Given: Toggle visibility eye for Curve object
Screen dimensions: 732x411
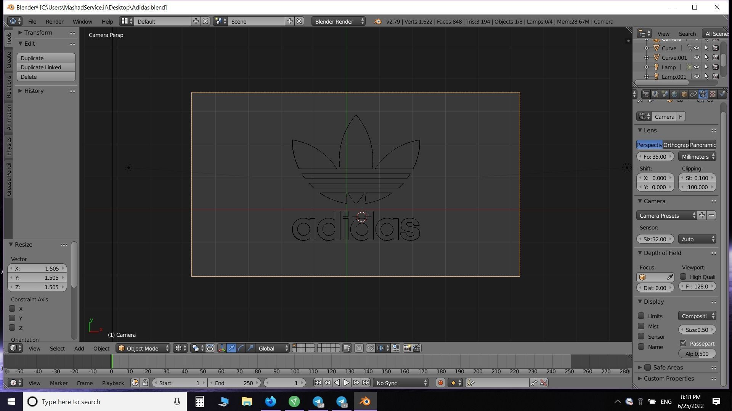Looking at the screenshot, I should pyautogui.click(x=697, y=48).
